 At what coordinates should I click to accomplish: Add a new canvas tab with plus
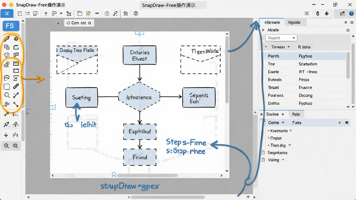[x=58, y=23]
